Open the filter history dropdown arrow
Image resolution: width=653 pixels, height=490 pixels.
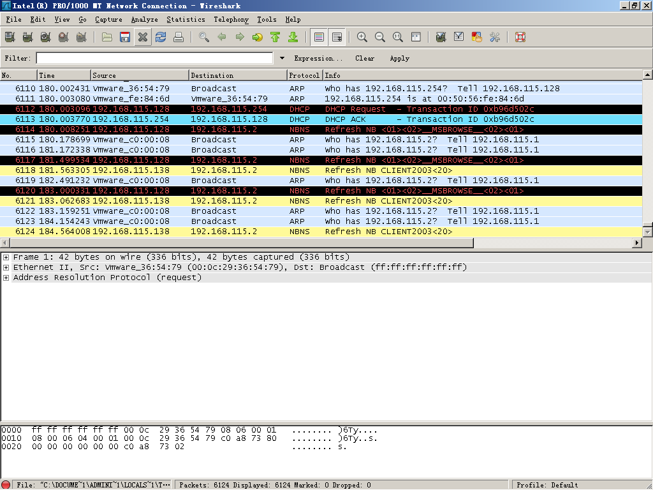[x=282, y=58]
